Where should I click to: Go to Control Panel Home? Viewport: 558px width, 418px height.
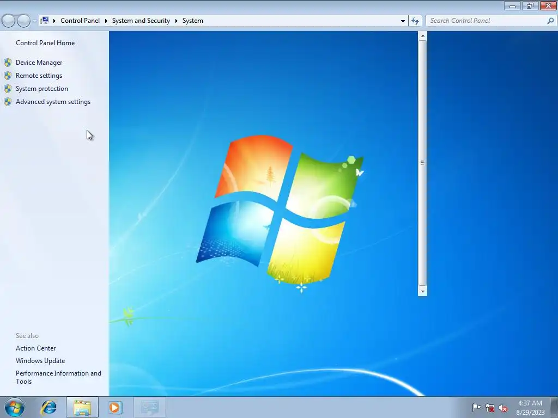point(45,43)
